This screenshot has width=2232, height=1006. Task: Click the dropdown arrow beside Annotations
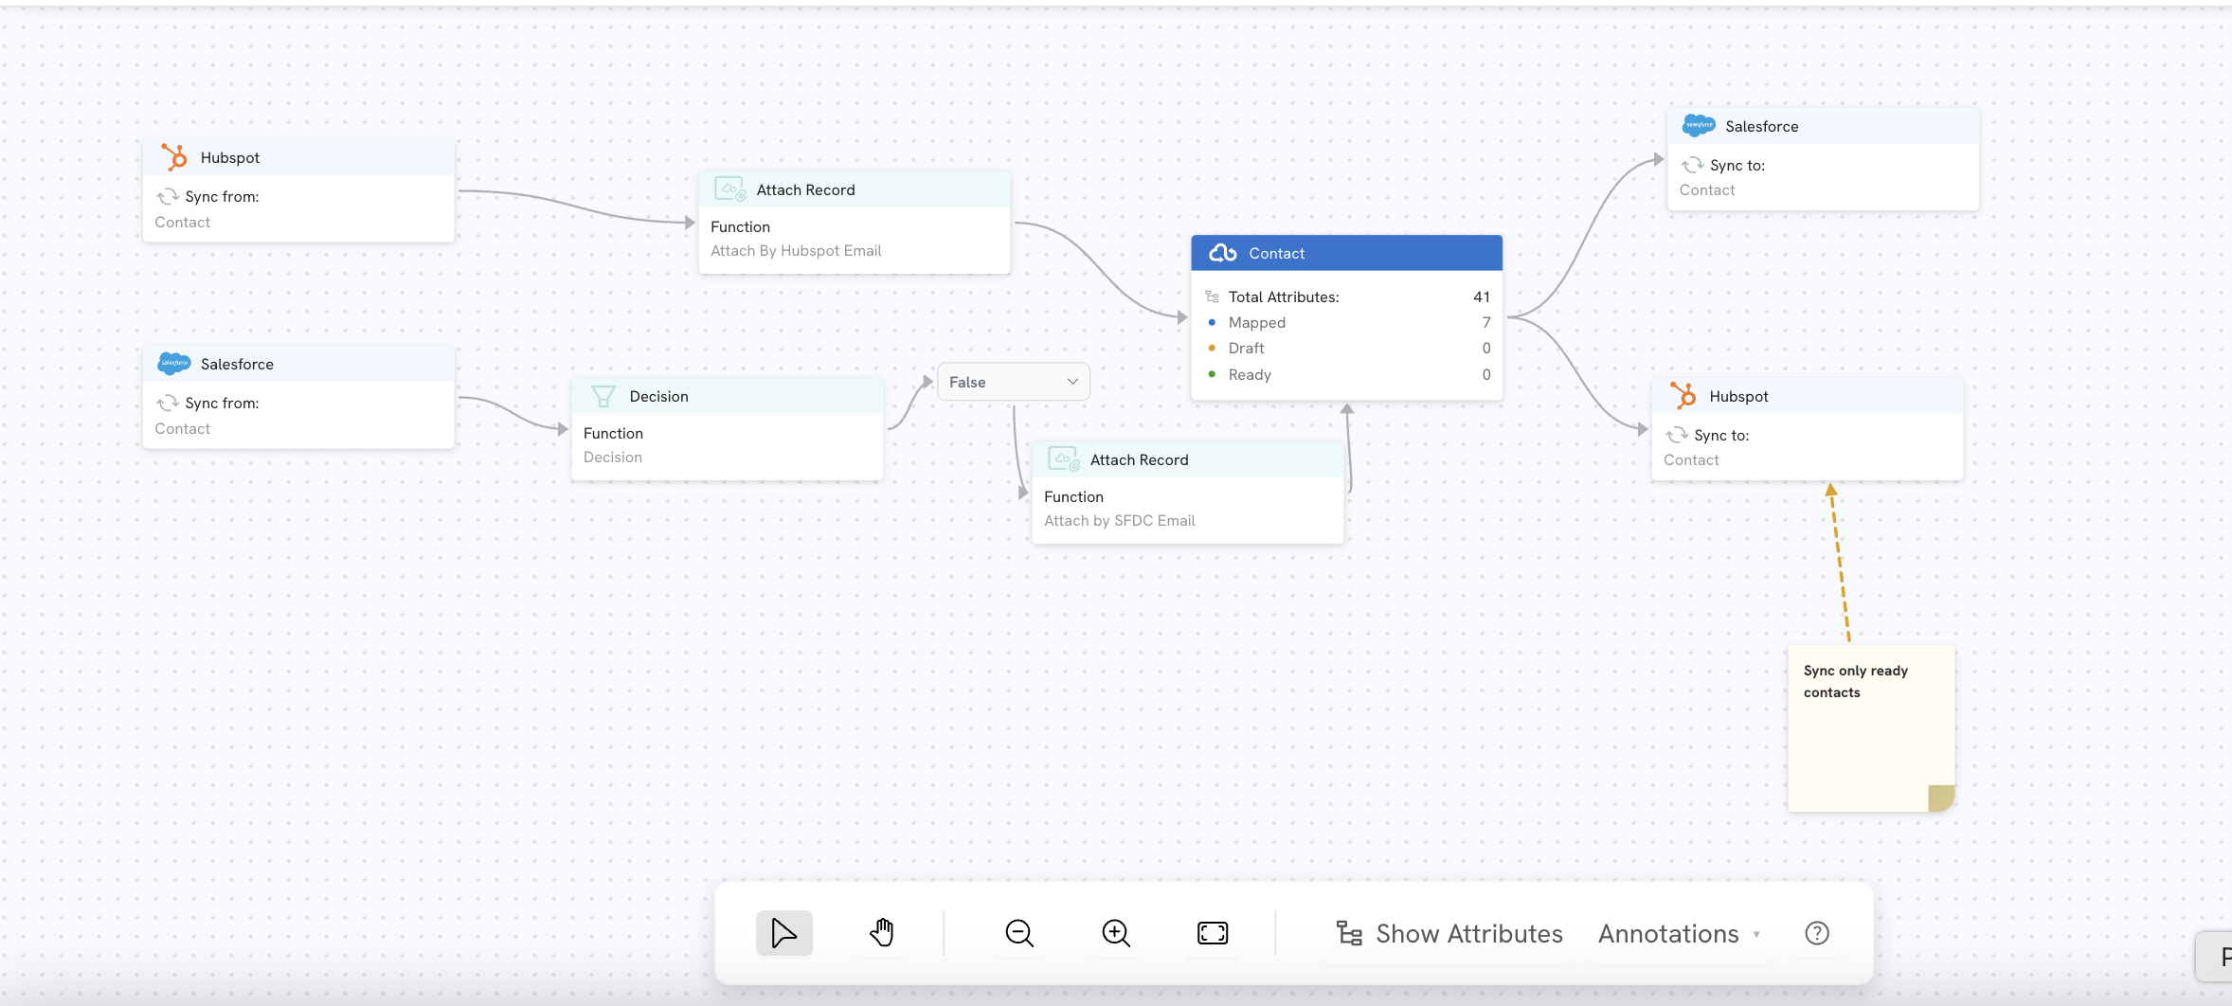(1756, 934)
